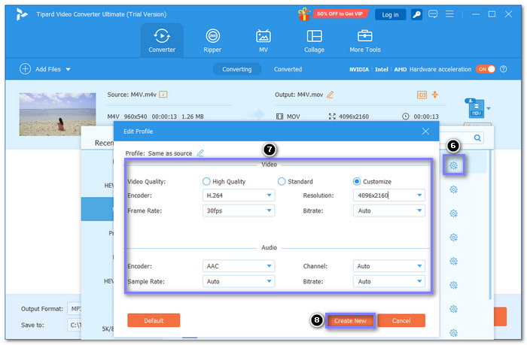Edit the profile name pencil icon

tap(200, 153)
